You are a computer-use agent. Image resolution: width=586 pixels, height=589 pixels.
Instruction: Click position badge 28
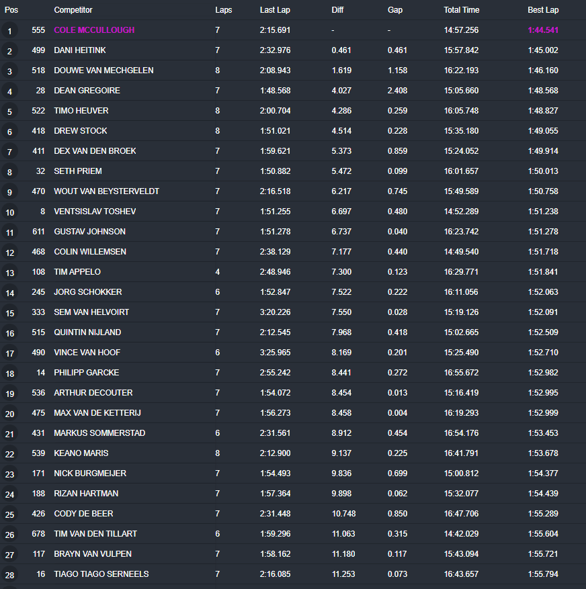(10, 575)
